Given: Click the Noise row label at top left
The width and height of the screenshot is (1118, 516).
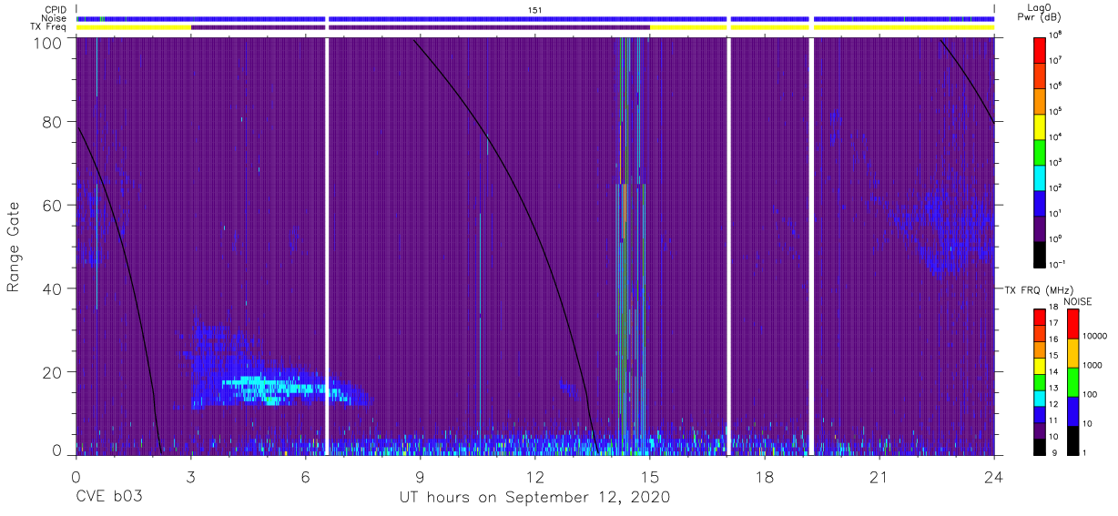Looking at the screenshot, I should click(55, 18).
